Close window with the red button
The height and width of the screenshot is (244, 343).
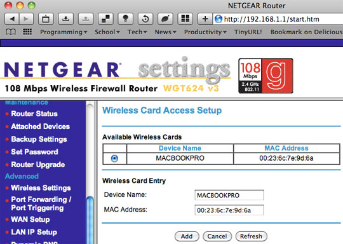point(8,5)
